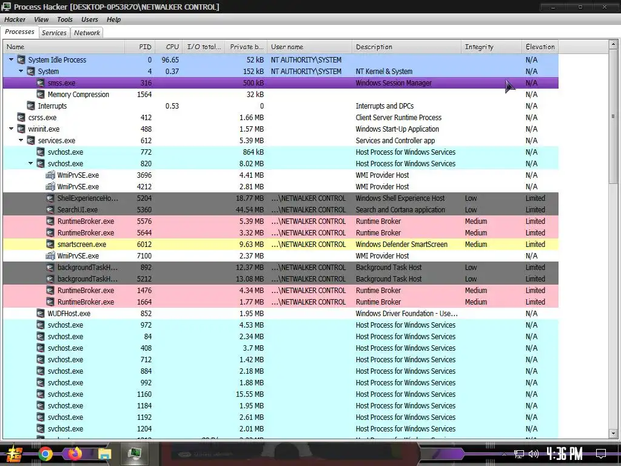Open the Hacker menu
Image resolution: width=621 pixels, height=466 pixels.
(15, 19)
